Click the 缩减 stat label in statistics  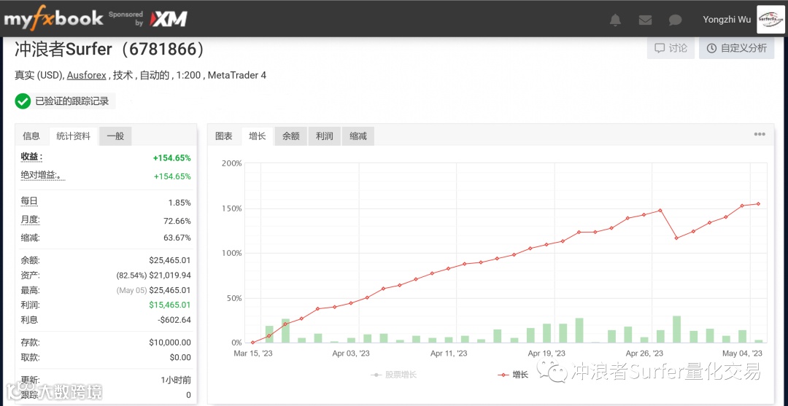pyautogui.click(x=30, y=238)
